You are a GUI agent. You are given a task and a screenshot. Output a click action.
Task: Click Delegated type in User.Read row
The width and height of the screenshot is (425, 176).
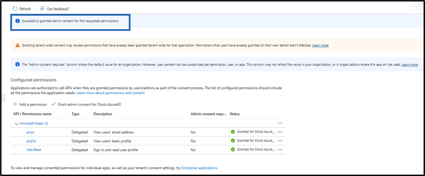pyautogui.click(x=80, y=150)
